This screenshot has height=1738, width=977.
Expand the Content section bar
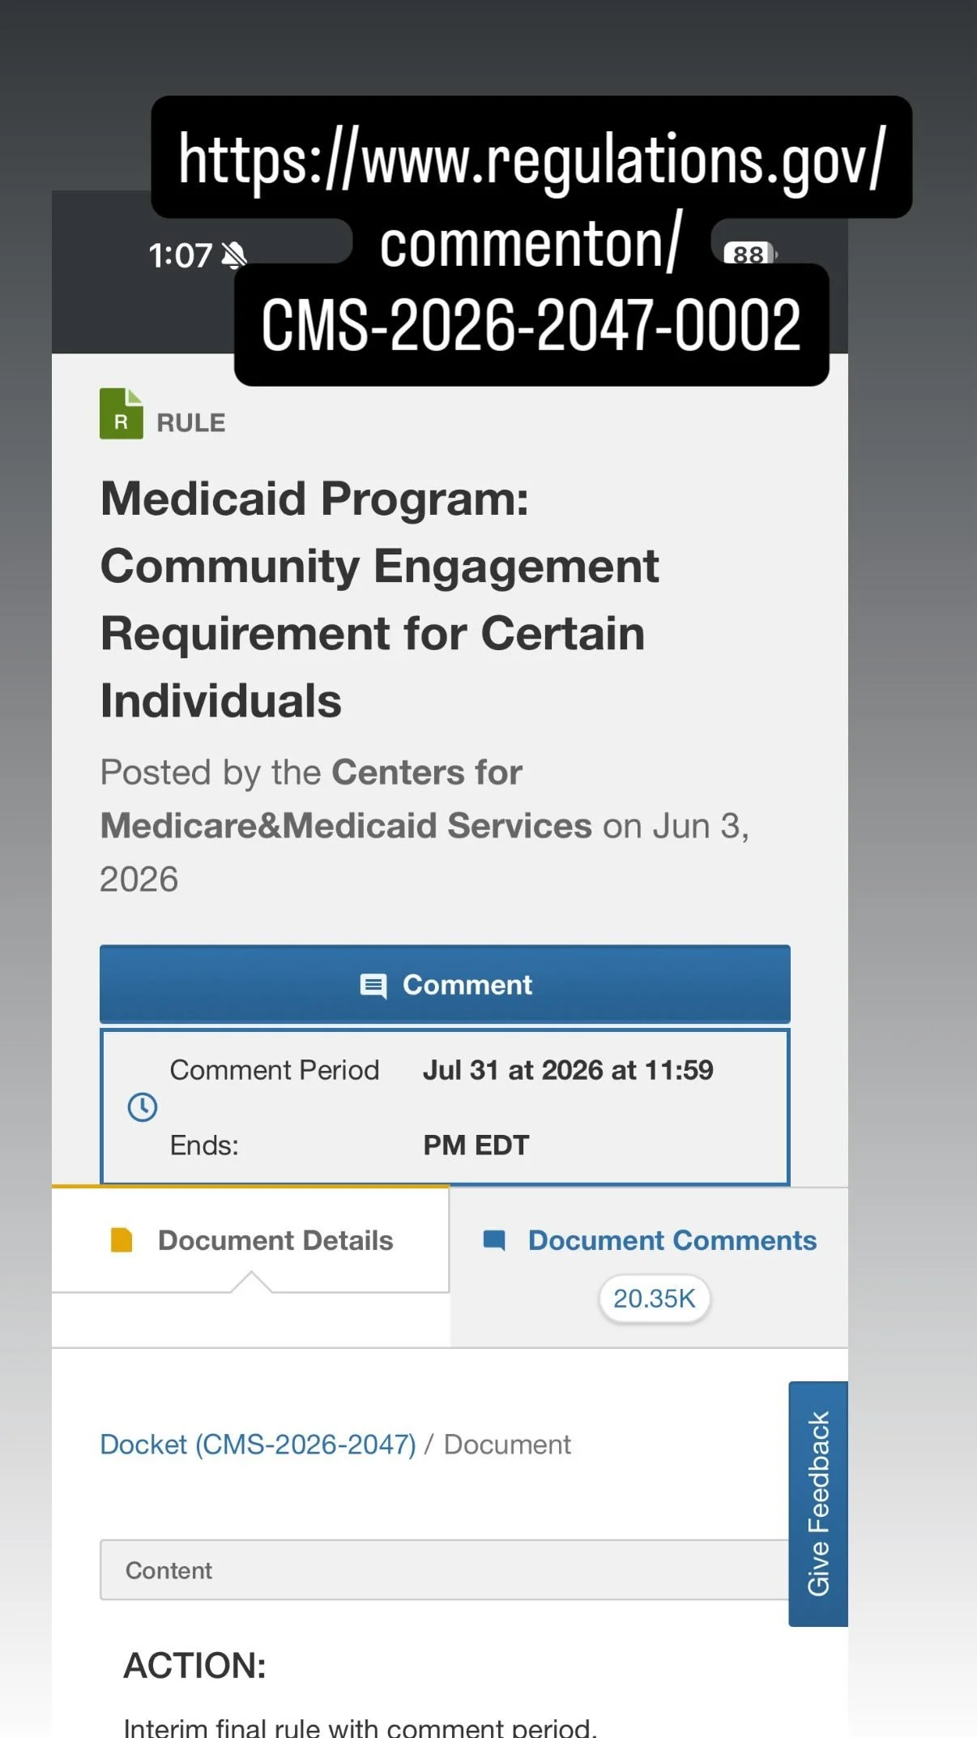(445, 1570)
